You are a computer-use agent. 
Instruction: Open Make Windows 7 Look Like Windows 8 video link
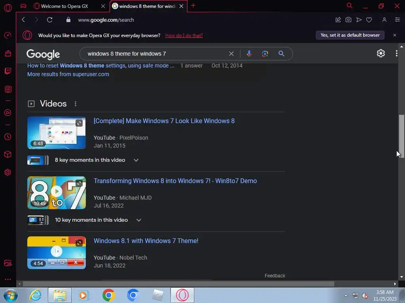(x=164, y=121)
